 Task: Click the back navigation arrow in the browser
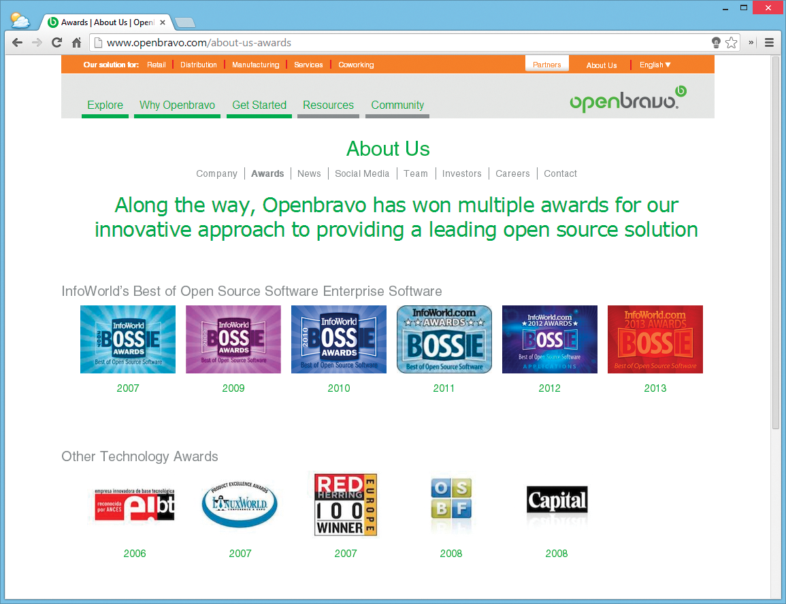click(x=17, y=42)
